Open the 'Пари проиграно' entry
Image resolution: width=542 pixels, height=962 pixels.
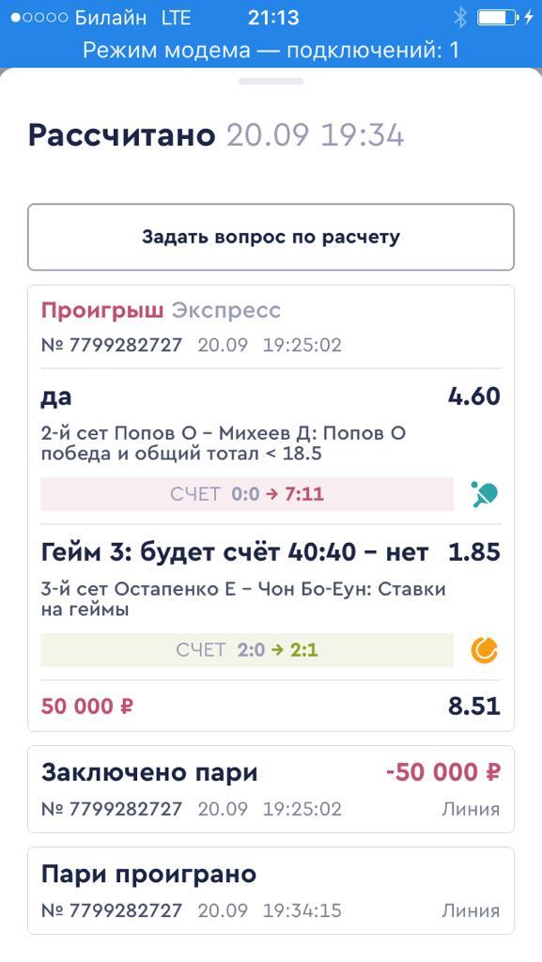point(271,891)
